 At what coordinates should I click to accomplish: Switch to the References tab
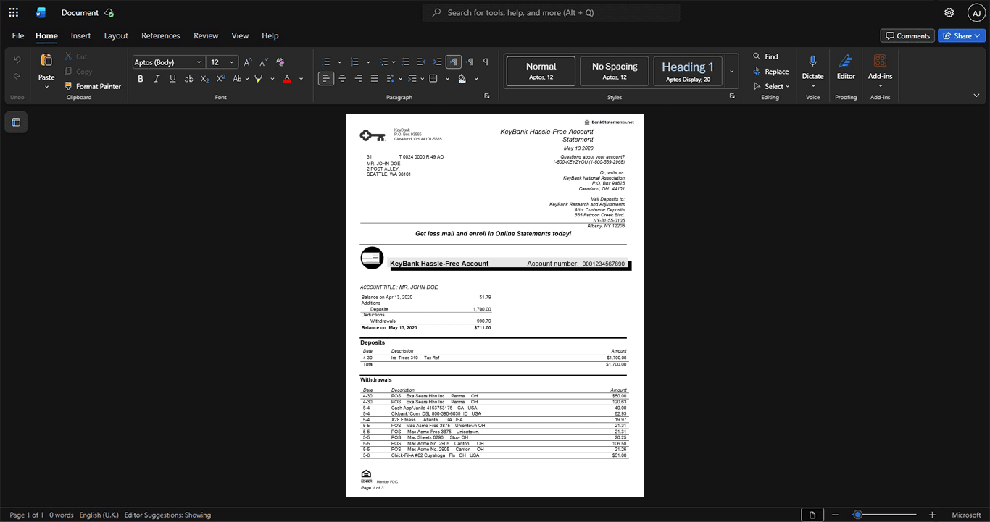(161, 35)
